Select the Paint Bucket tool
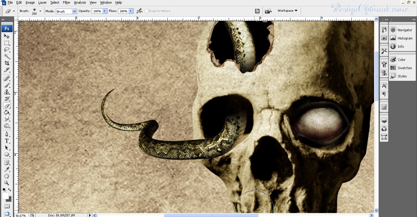The height and width of the screenshot is (217, 417). click(x=7, y=112)
